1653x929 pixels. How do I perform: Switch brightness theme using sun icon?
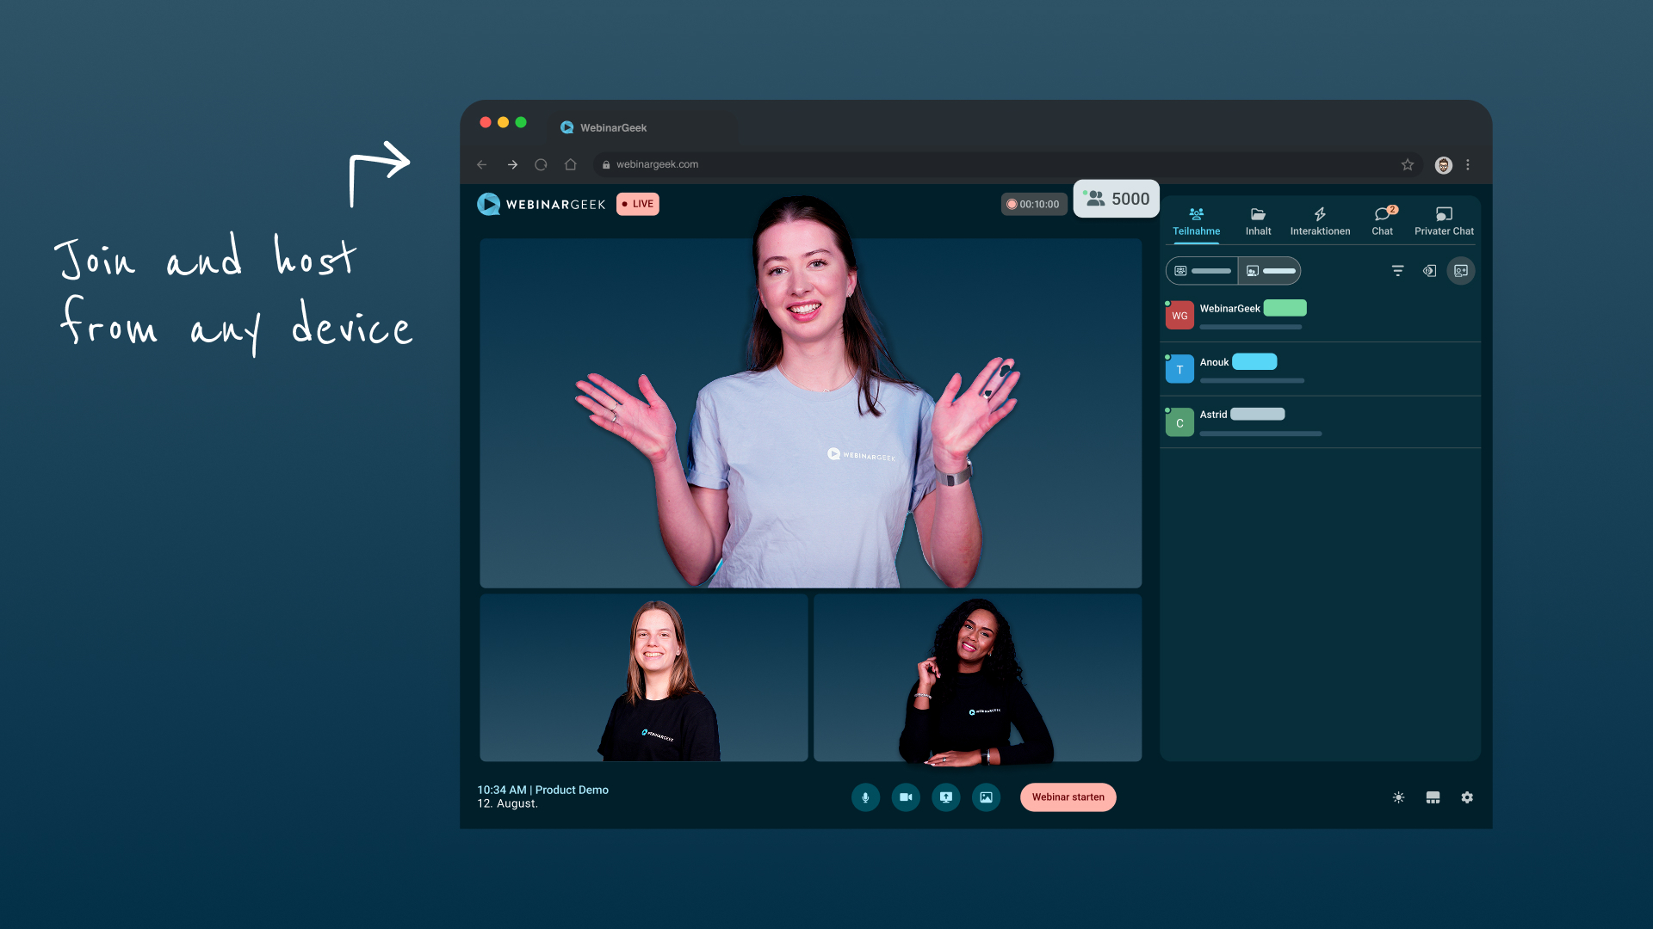1398,797
